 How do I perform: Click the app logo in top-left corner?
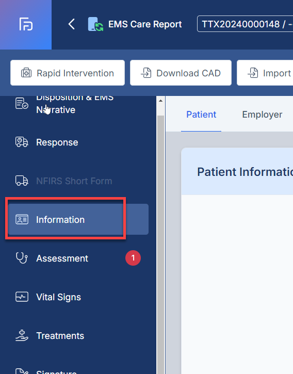click(26, 24)
